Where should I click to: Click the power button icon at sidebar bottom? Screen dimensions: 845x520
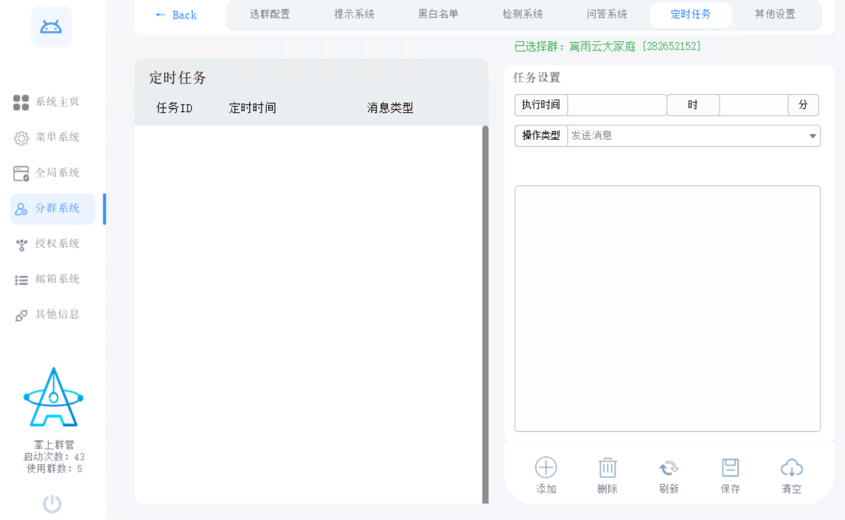pyautogui.click(x=52, y=504)
